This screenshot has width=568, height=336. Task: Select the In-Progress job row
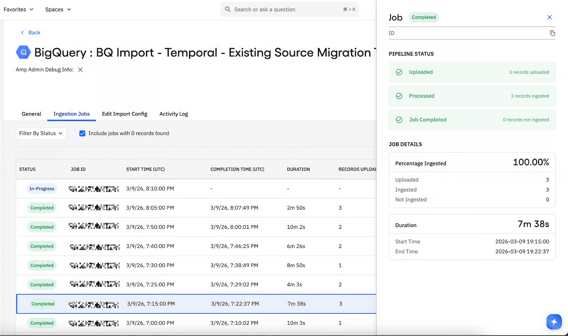click(195, 189)
